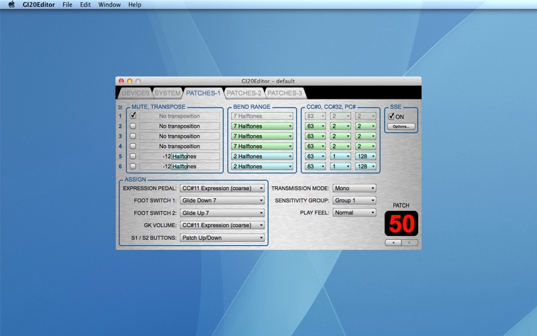Disable the SSE ON checkbox
This screenshot has height=336, width=537.
click(x=391, y=116)
